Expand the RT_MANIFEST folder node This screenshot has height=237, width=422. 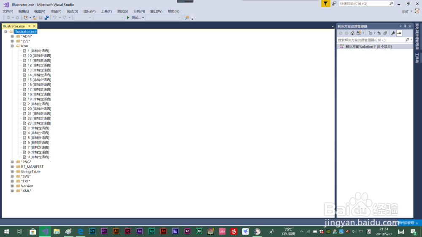[12, 167]
